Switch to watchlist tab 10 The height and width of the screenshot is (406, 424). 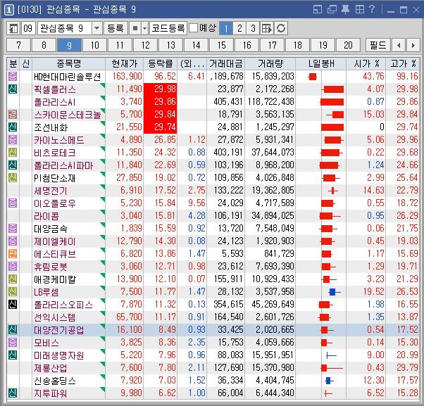coord(94,45)
